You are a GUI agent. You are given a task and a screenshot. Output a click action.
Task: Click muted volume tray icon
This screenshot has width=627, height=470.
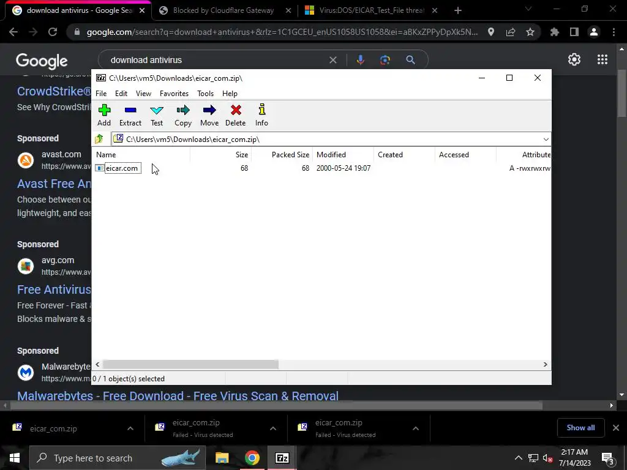click(547, 458)
